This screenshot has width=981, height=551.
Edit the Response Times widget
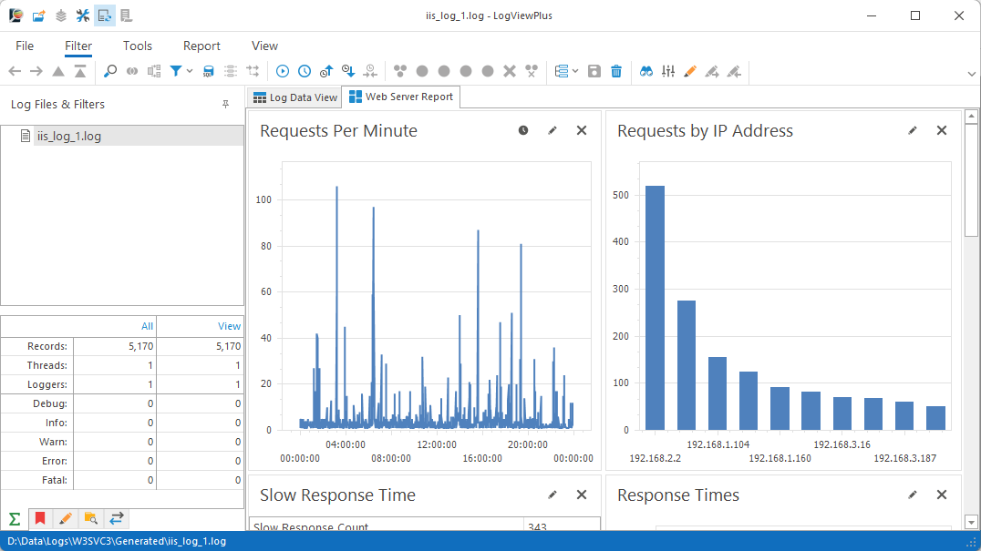(913, 495)
